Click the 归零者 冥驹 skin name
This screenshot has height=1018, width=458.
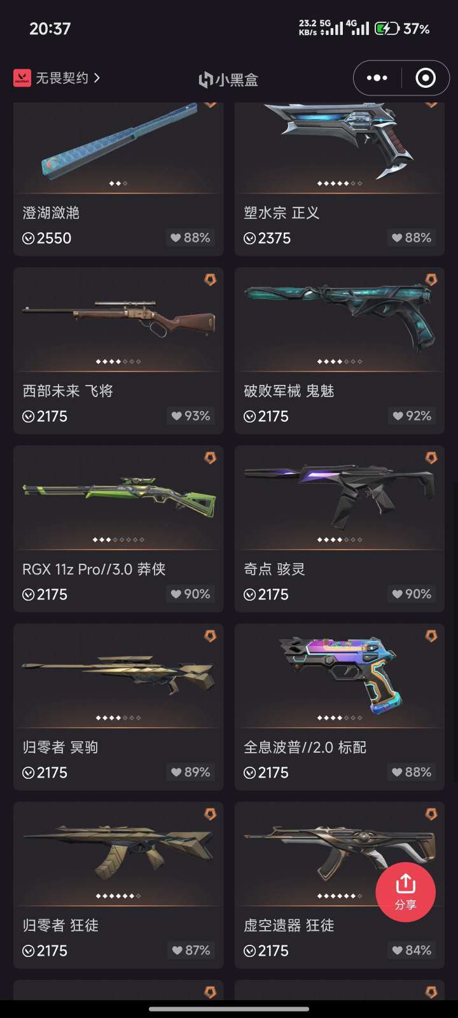coord(60,747)
